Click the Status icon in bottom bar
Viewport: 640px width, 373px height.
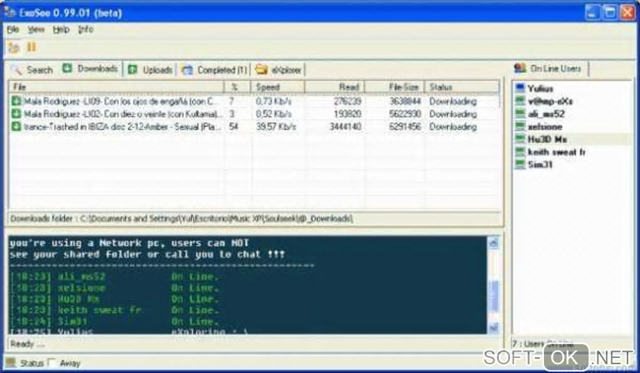click(x=11, y=362)
